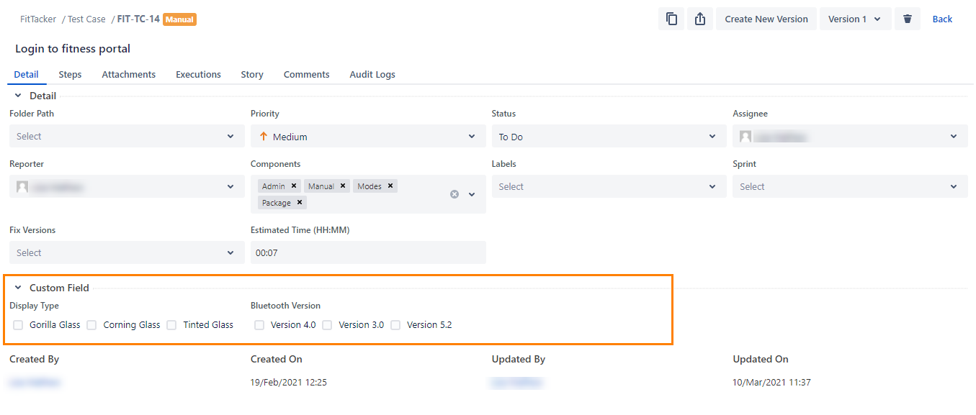Remove the Manual component tag
Screen dimensions: 976x415
click(343, 186)
